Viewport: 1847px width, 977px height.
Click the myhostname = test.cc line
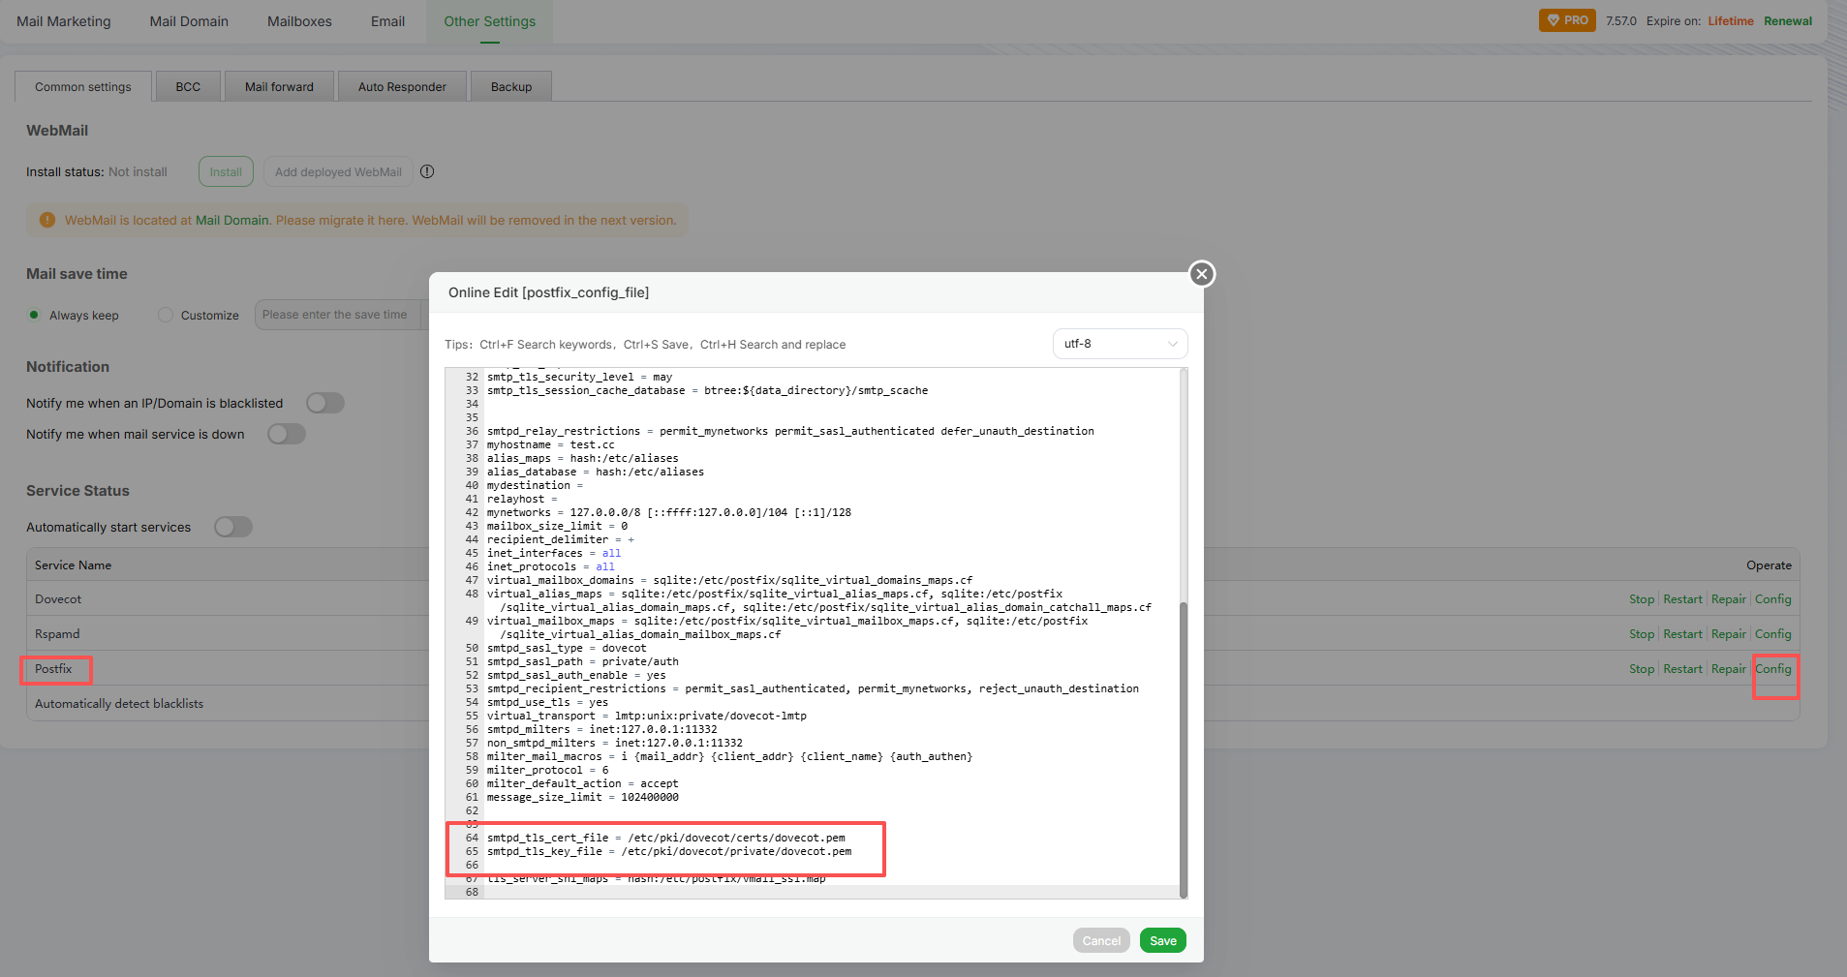(x=550, y=444)
